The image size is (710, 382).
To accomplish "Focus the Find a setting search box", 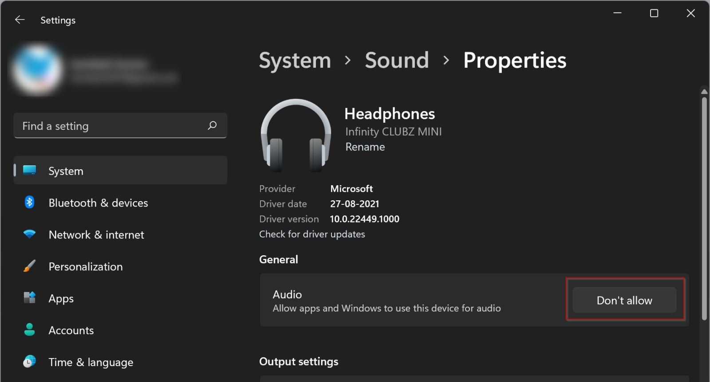I will point(121,125).
